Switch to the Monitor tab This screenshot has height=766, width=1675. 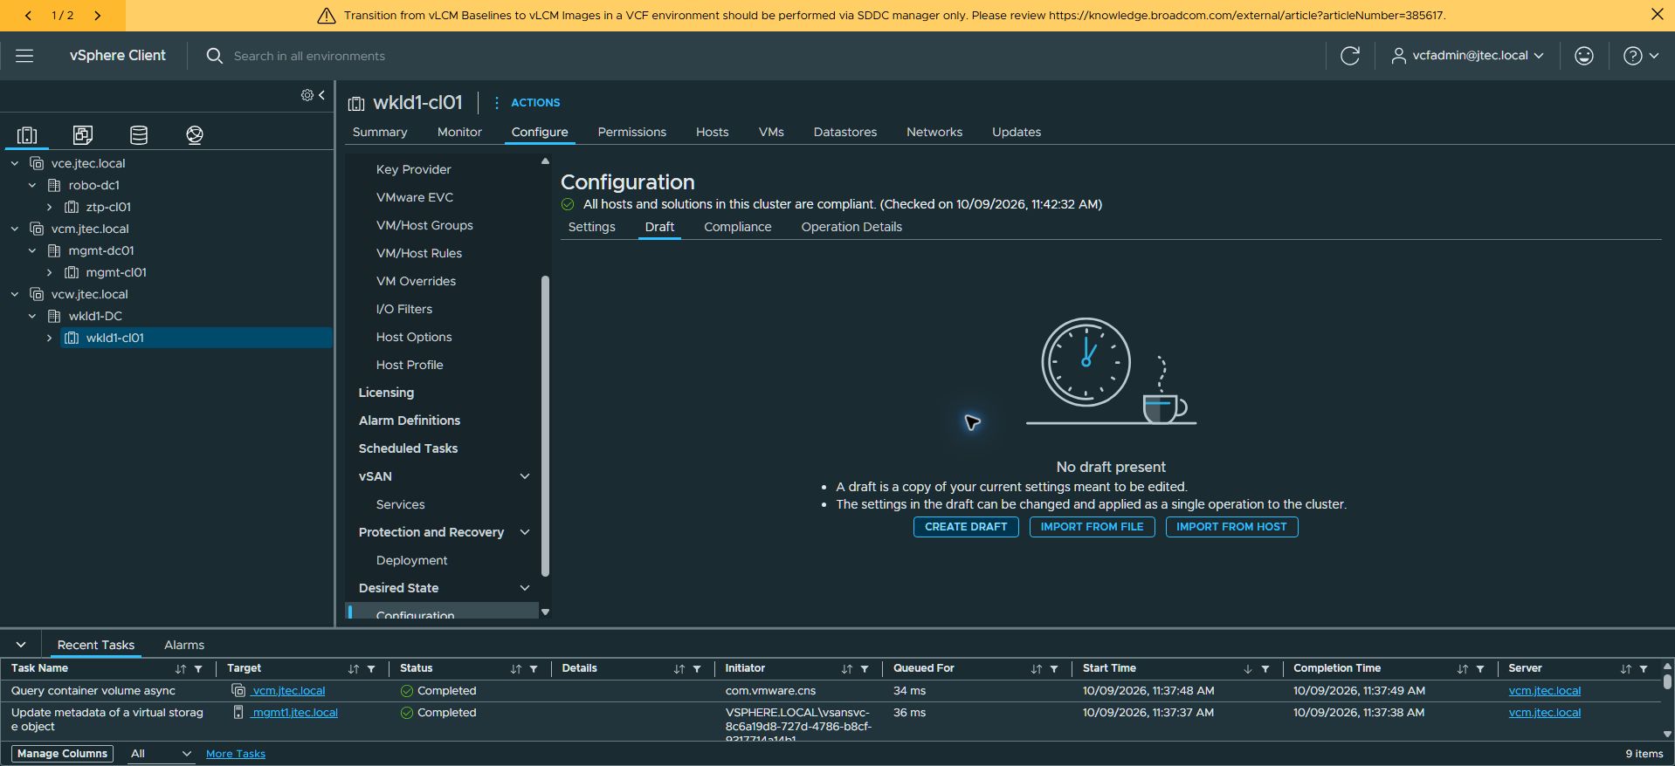[x=459, y=132]
